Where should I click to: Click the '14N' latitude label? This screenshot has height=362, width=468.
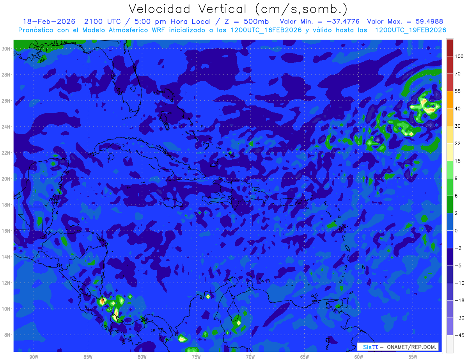pyautogui.click(x=7, y=257)
